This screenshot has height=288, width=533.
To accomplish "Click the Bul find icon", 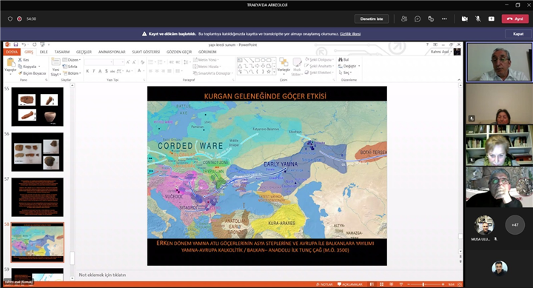I will 343,59.
